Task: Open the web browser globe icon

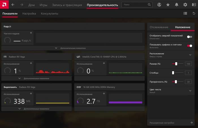Action: [159, 5]
